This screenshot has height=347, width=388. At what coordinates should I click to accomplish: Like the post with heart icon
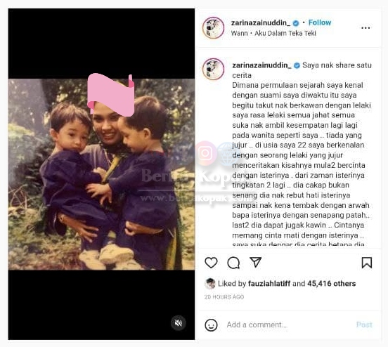click(x=211, y=263)
